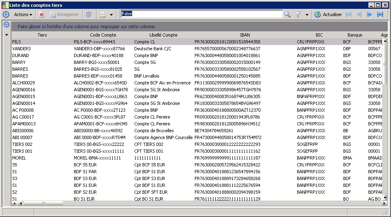Click the magnifying glass search icon
This screenshot has width=391, height=217.
(x=288, y=14)
